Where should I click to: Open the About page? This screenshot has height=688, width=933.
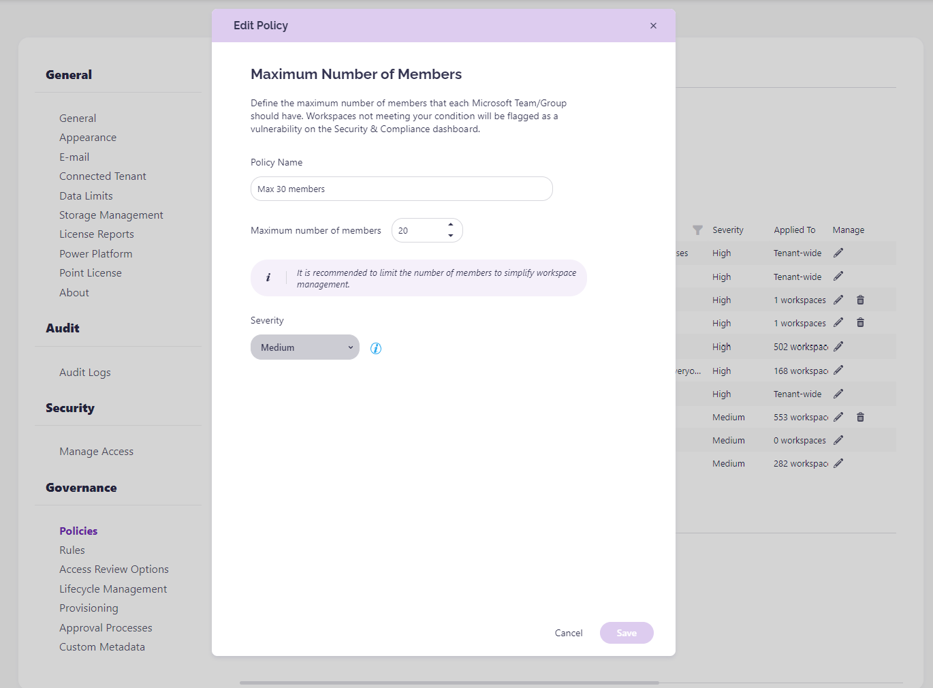click(74, 293)
